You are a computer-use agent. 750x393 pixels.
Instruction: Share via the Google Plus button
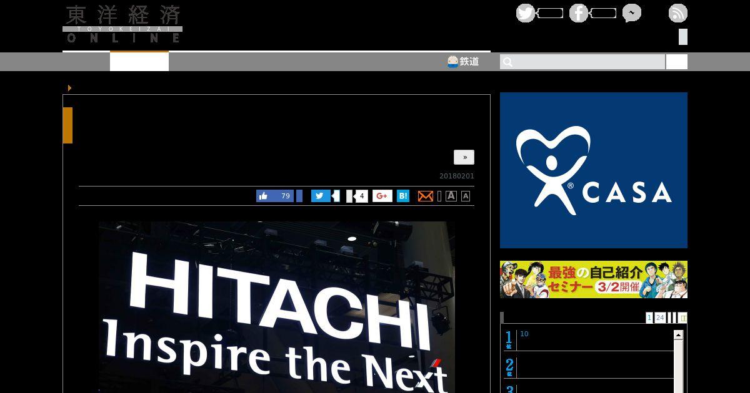pos(382,196)
